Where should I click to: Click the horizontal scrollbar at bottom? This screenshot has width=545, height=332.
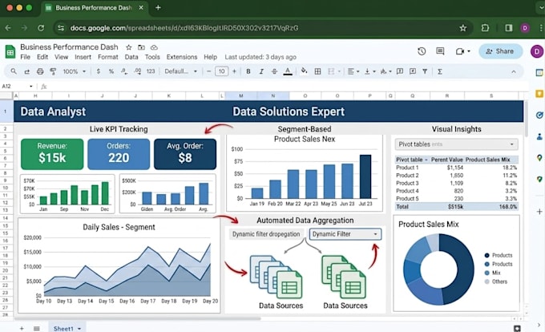coord(137,318)
